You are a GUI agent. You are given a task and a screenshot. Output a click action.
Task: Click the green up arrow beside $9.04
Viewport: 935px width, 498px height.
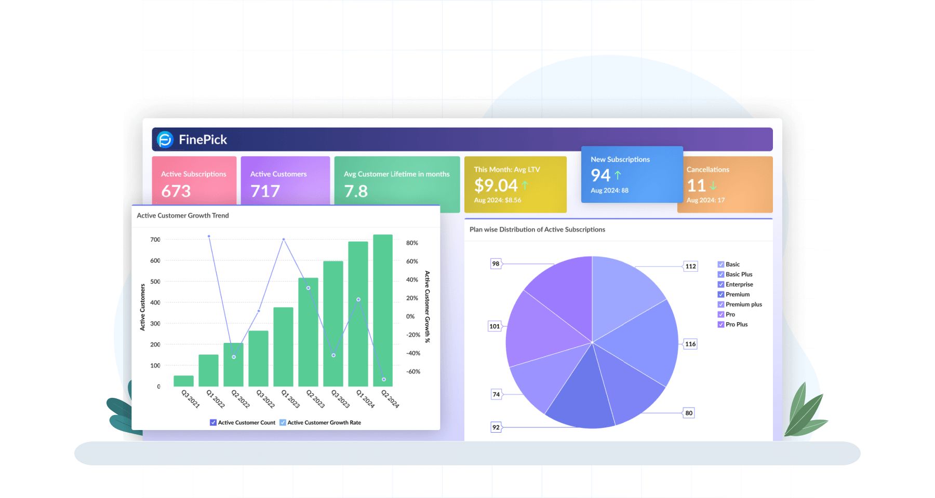click(x=525, y=185)
